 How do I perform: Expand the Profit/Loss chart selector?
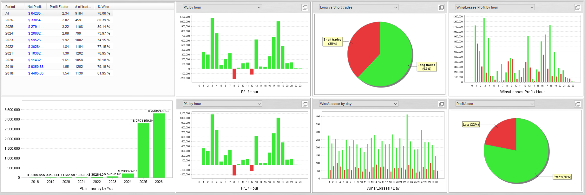click(x=495, y=104)
